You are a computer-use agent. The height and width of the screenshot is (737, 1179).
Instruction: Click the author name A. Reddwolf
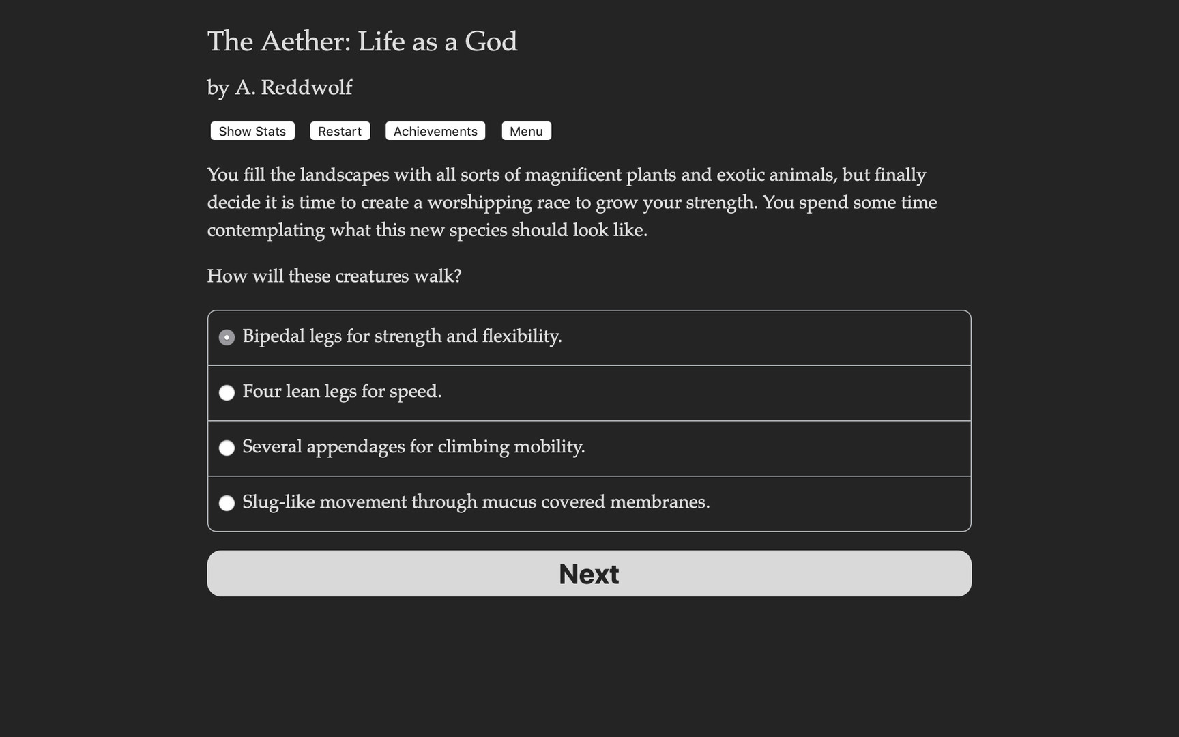coord(279,87)
